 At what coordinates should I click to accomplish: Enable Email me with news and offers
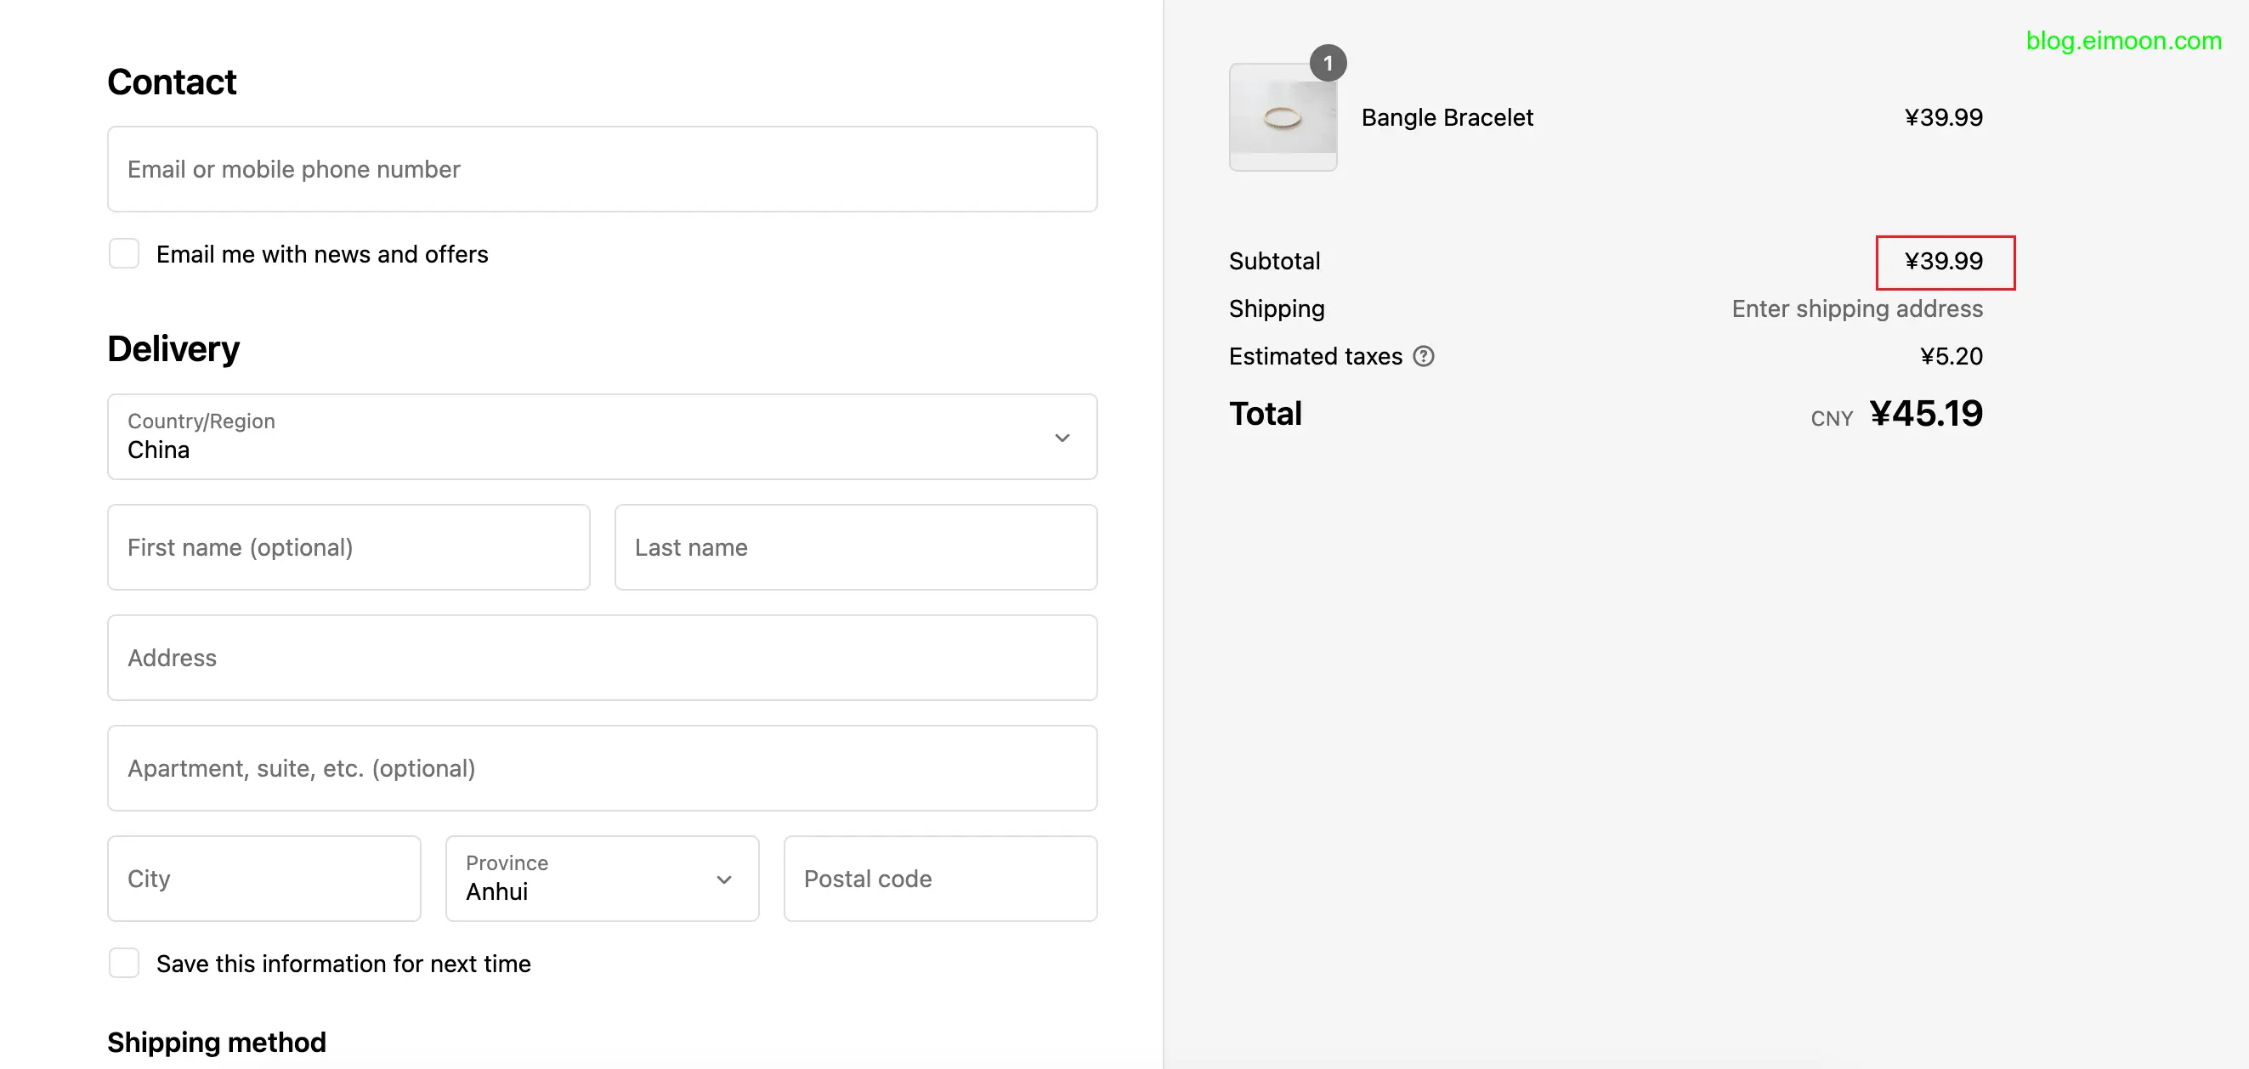[x=124, y=254]
